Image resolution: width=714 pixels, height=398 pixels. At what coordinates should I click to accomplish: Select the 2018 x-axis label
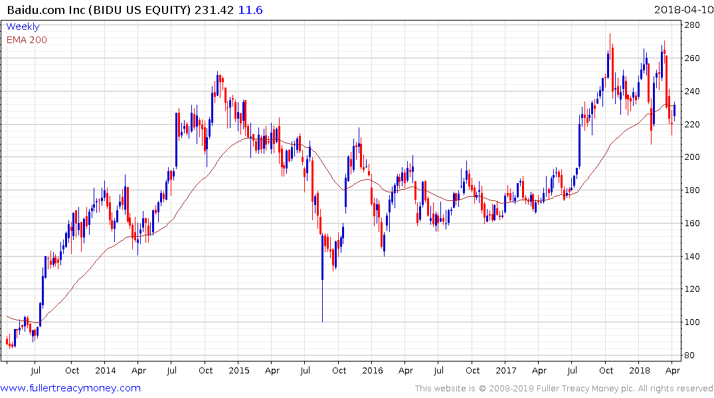tap(640, 370)
